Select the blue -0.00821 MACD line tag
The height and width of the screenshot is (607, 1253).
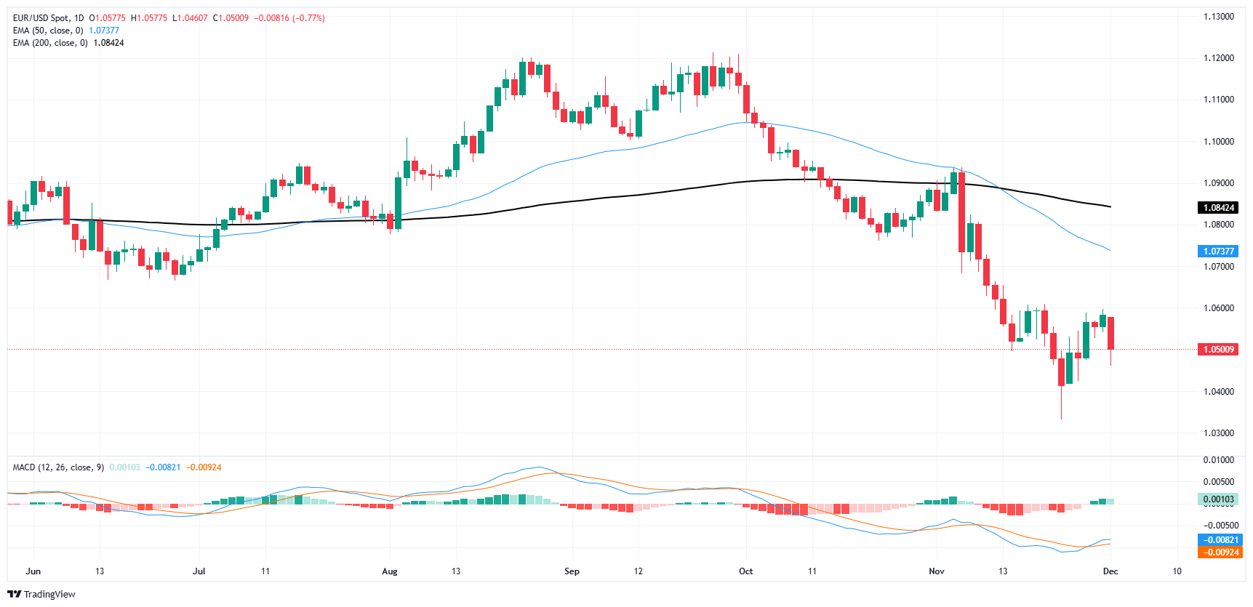(x=1218, y=540)
